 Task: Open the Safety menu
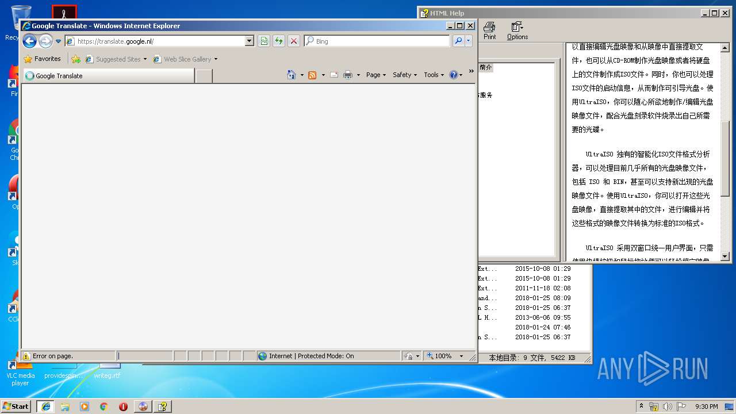pyautogui.click(x=405, y=75)
